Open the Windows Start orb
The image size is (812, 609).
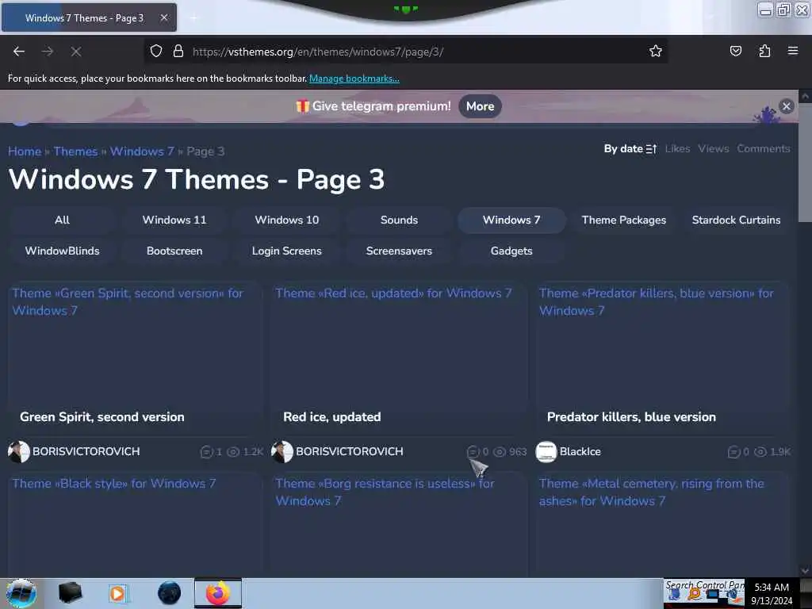(21, 593)
